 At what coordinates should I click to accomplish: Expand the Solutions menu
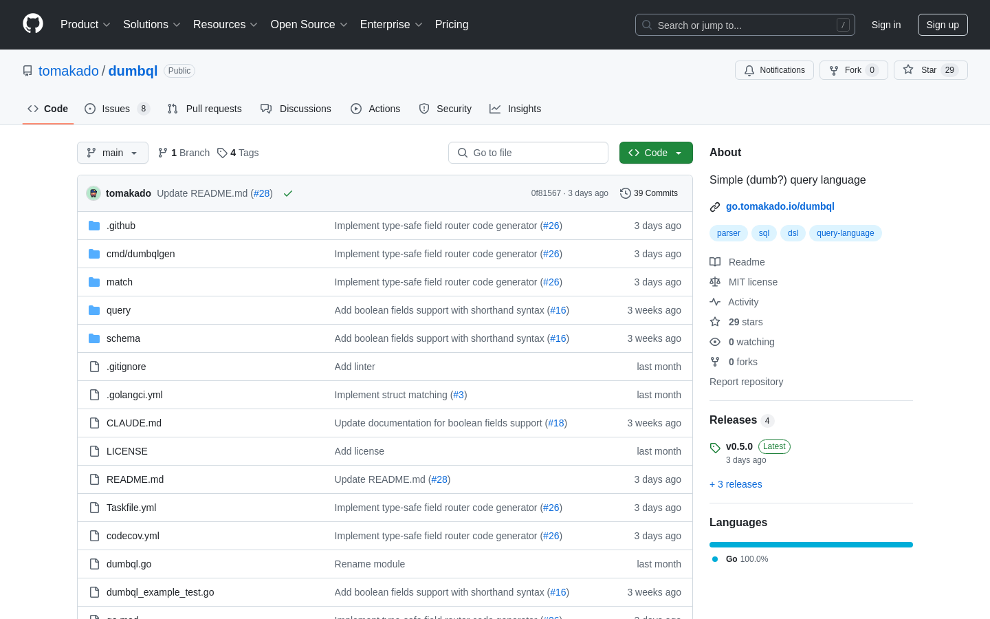pos(151,25)
